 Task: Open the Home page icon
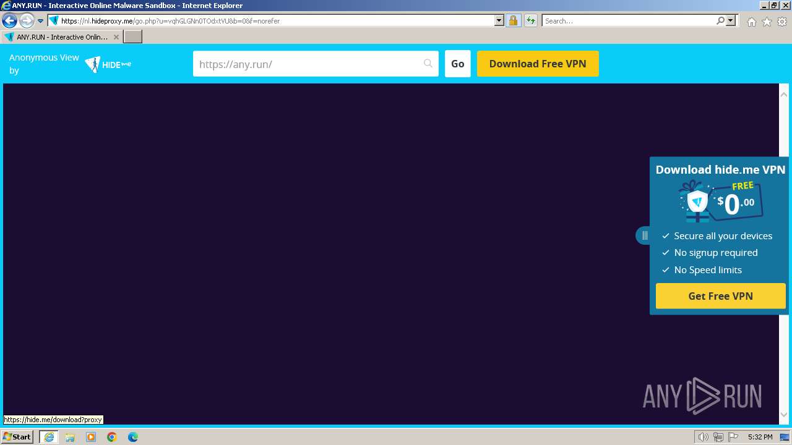pos(751,22)
